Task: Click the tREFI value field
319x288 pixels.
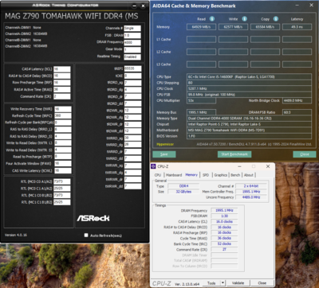Action: (x=132, y=68)
